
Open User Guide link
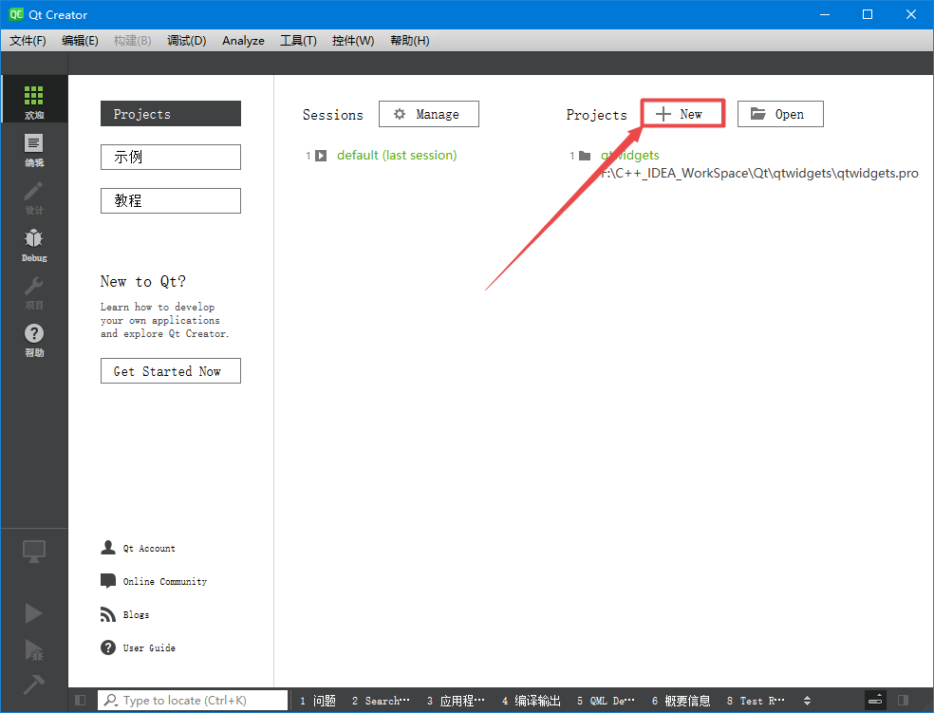(149, 648)
